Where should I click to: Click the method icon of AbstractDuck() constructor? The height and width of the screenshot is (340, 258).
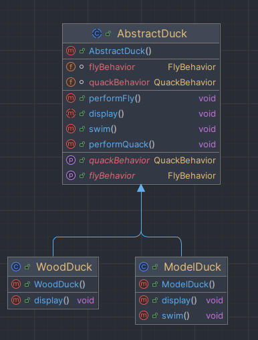coord(71,51)
